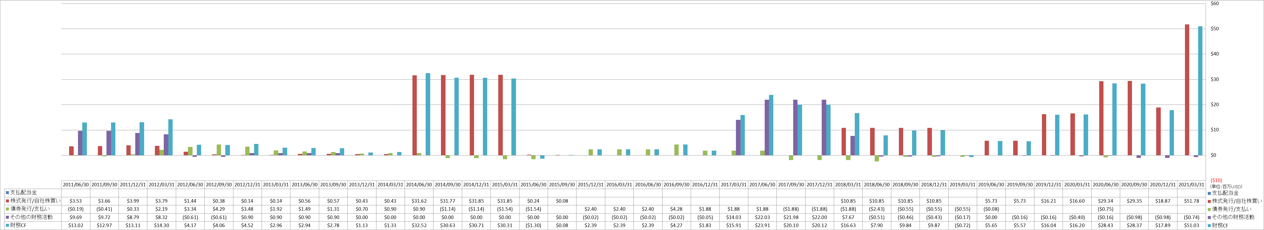This screenshot has width=1264, height=230.
Task: Click the cyan 2021/03/31 財務CF bar
Action: pyautogui.click(x=1200, y=91)
